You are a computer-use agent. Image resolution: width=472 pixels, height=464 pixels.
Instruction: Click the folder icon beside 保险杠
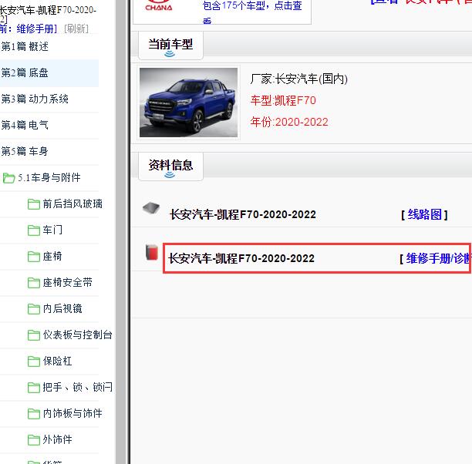click(x=33, y=361)
